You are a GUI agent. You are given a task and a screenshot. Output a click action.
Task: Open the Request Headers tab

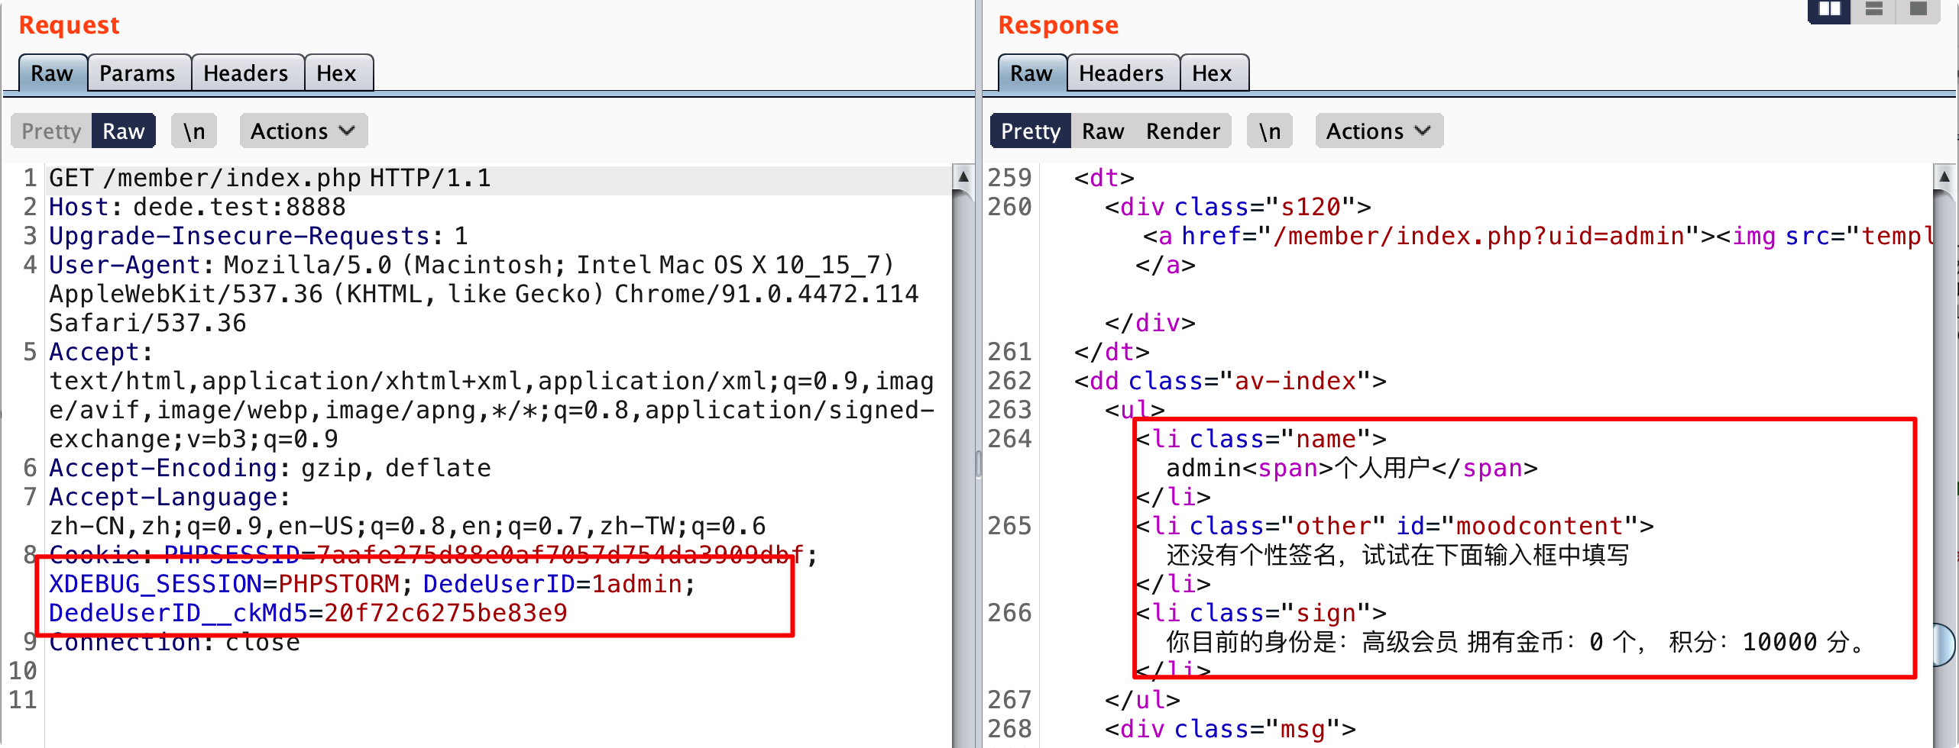click(x=246, y=73)
